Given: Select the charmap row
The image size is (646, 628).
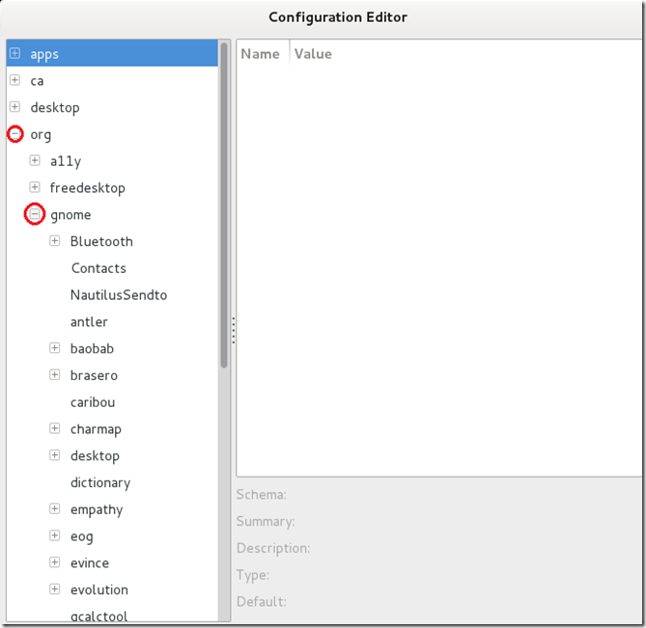Looking at the screenshot, I should click(x=112, y=429).
